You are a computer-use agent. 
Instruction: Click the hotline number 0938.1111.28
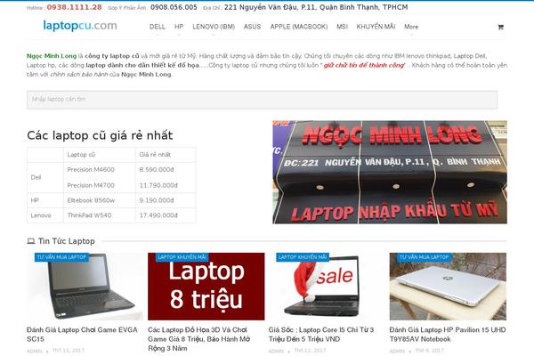coord(74,7)
